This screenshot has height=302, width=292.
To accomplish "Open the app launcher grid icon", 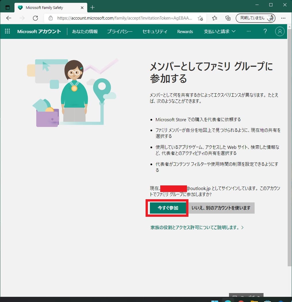I will 7,31.
